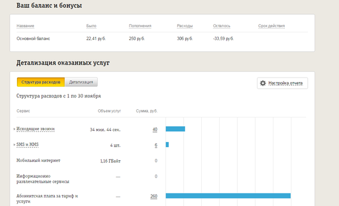This screenshot has height=206, width=339.
Task: Click the small SMS и MMS bar
Action: point(167,144)
